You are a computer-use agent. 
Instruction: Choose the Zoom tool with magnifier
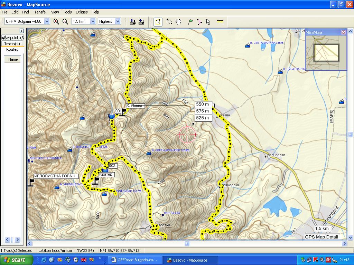[x=169, y=22]
